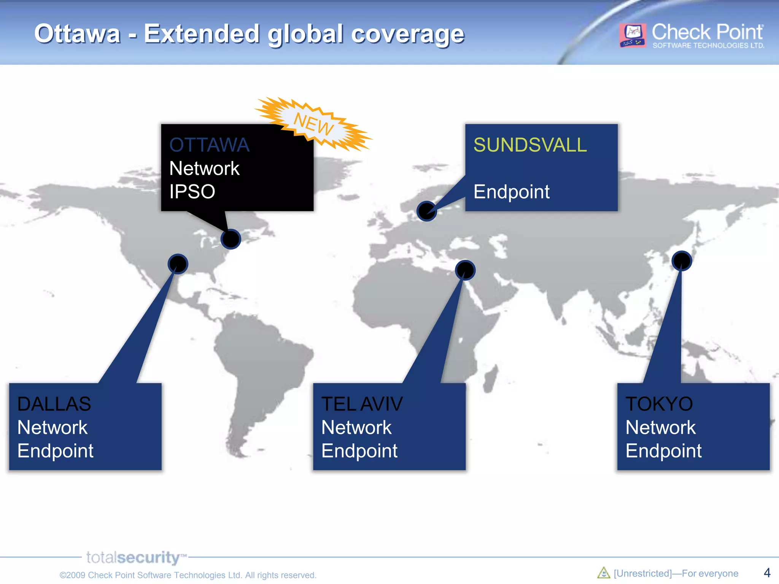Click the Tokyo map marker dot

pos(682,261)
